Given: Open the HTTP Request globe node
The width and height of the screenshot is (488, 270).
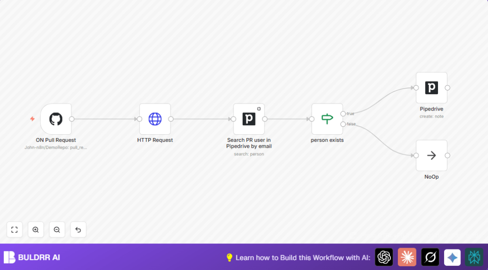Looking at the screenshot, I should 155,119.
